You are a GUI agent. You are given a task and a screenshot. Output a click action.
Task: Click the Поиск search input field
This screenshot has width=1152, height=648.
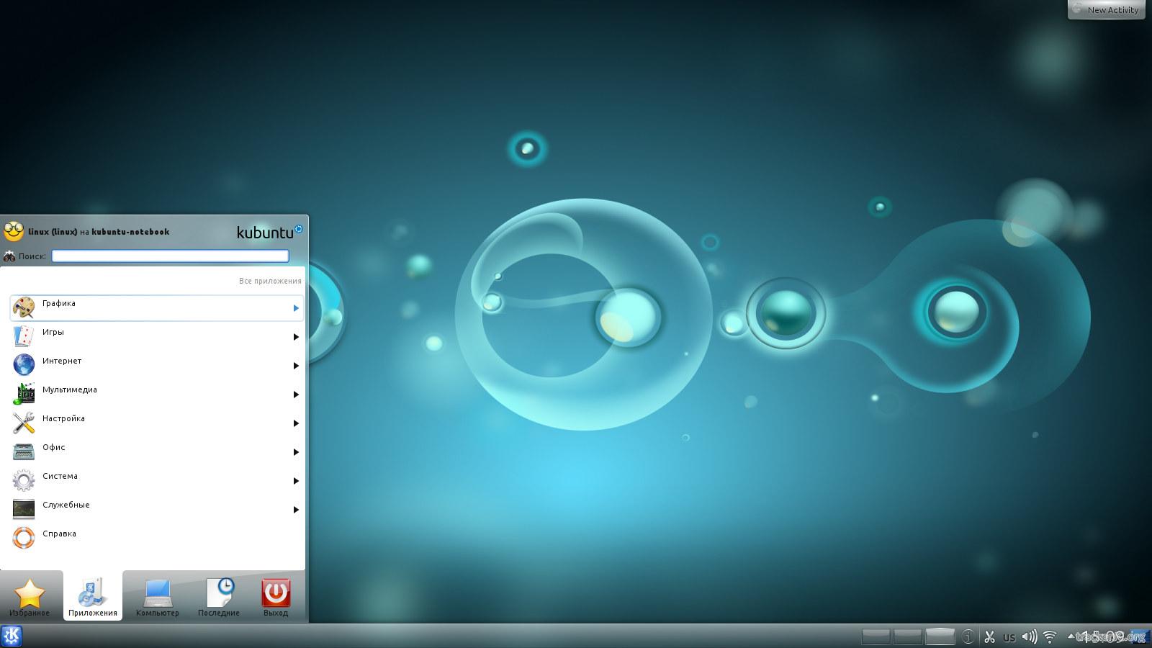[x=170, y=256]
